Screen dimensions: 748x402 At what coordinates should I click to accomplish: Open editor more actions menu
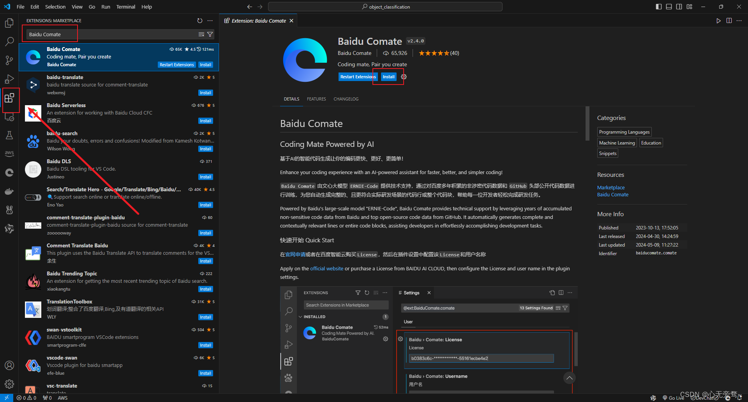coord(739,21)
